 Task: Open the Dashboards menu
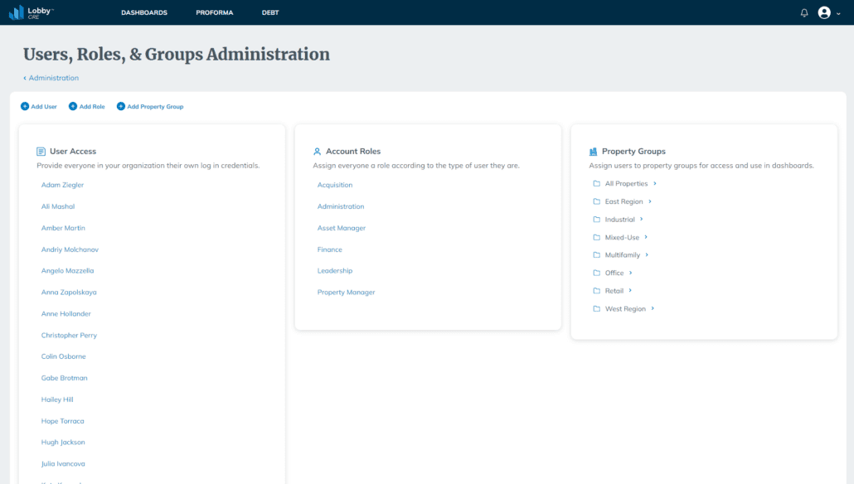click(x=144, y=13)
